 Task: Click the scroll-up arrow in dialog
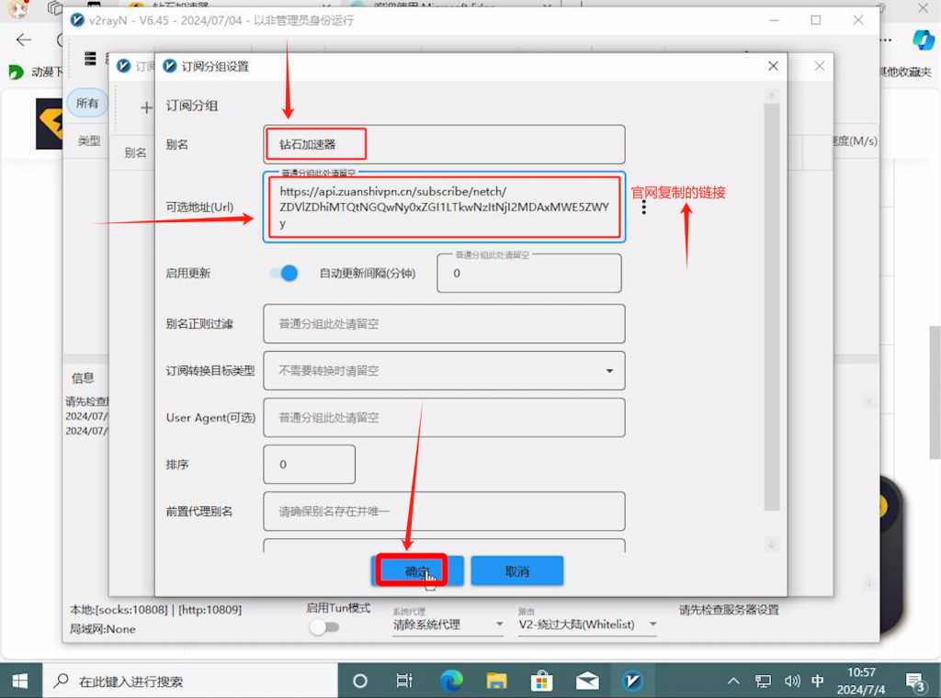point(772,96)
